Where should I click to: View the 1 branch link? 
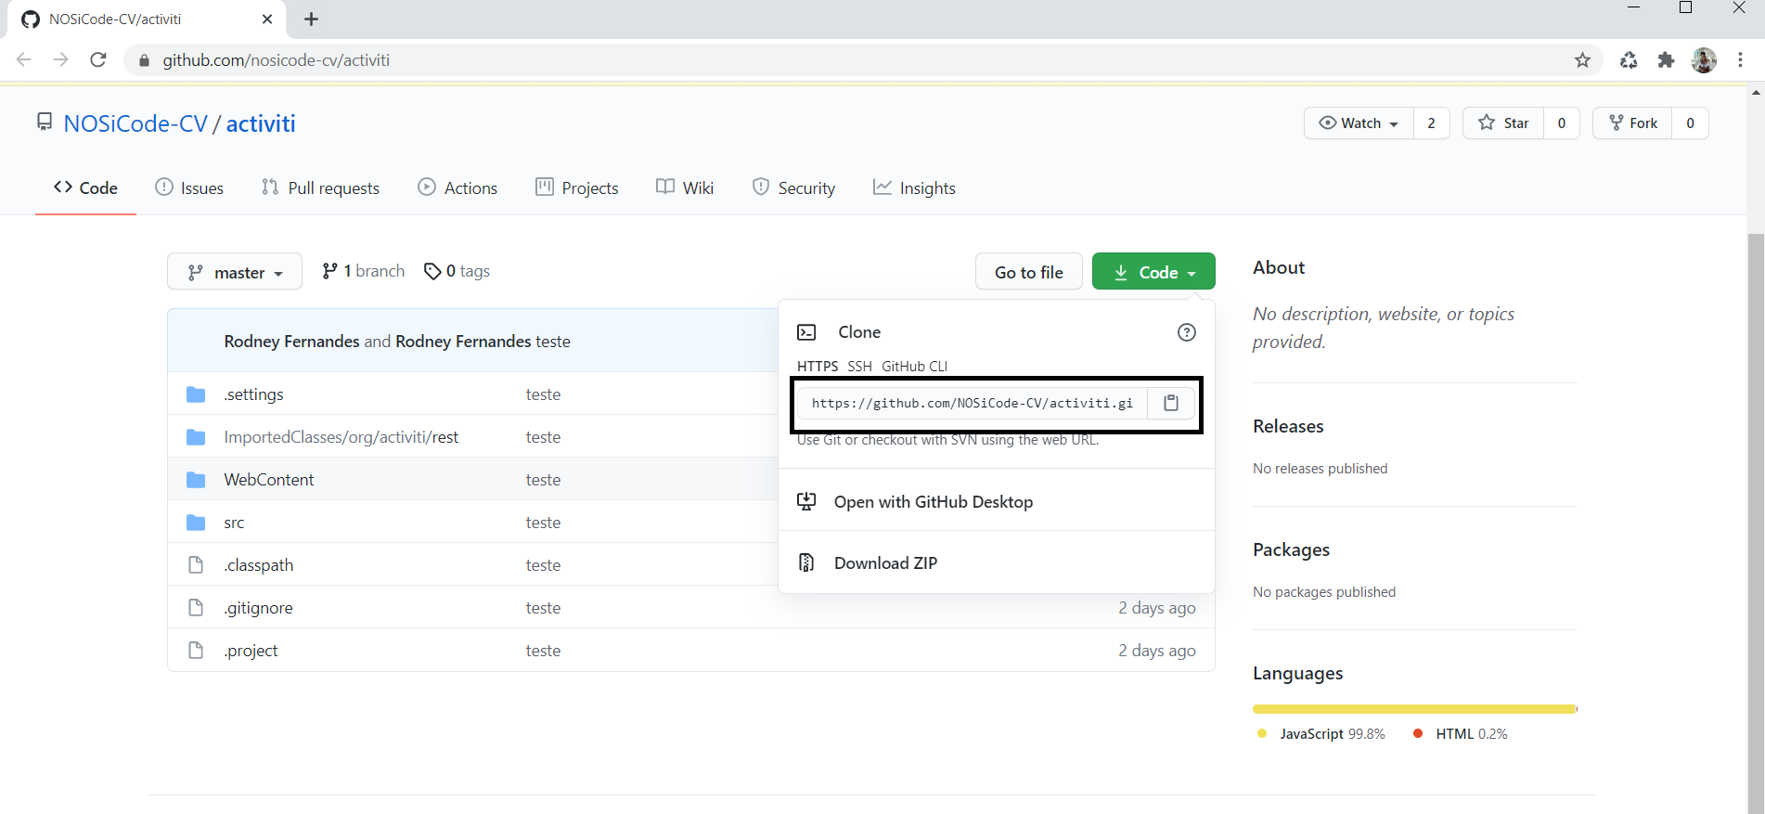tap(364, 271)
